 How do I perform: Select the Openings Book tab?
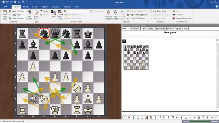click(182, 29)
